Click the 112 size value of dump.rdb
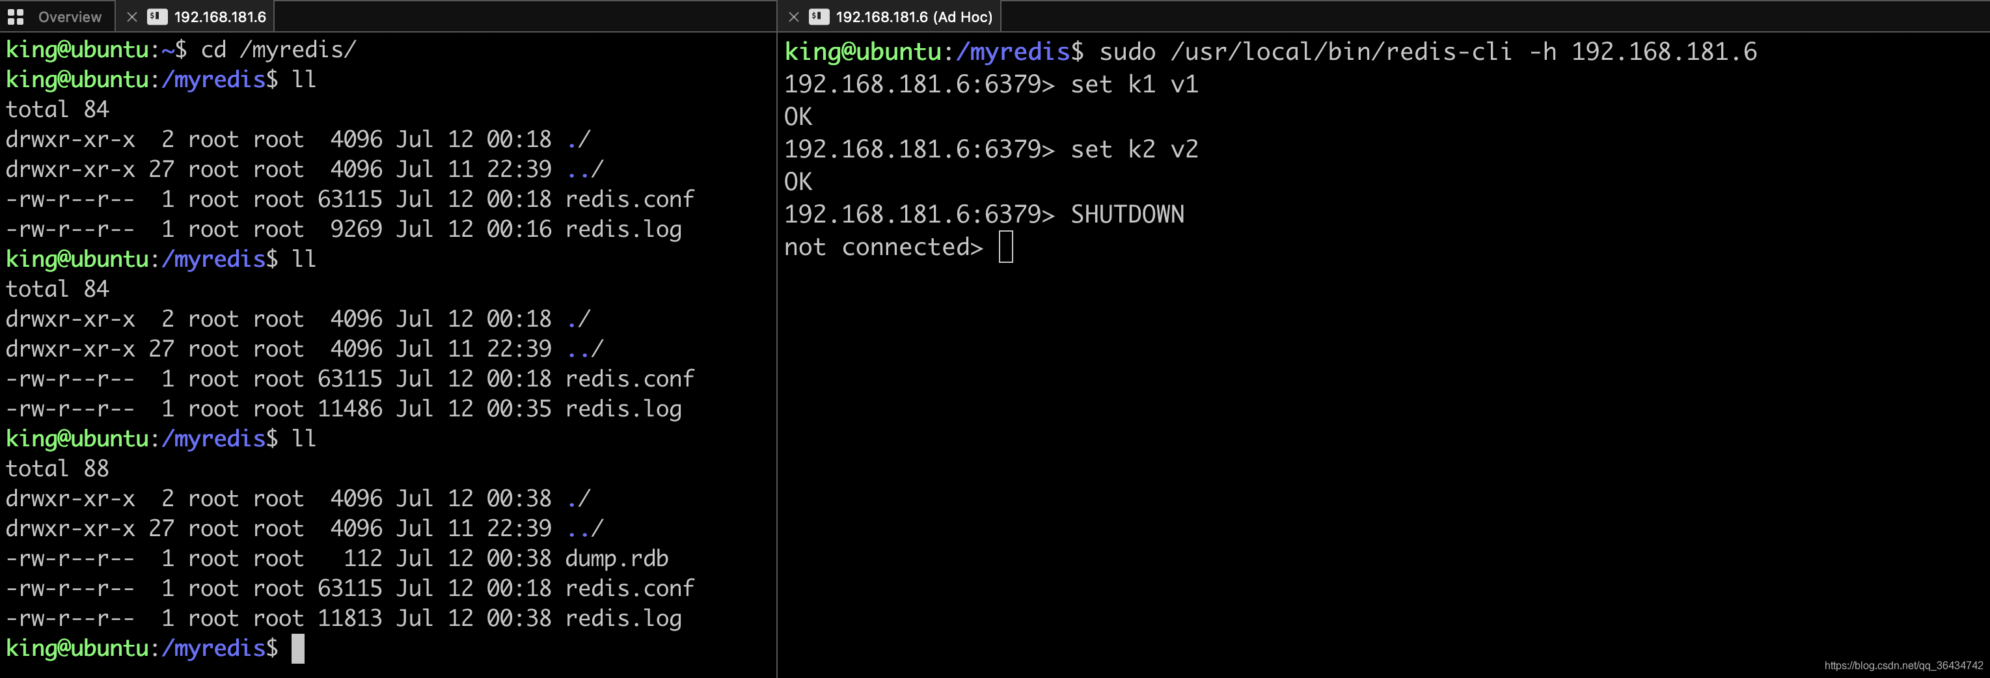The image size is (1990, 678). pos(362,558)
